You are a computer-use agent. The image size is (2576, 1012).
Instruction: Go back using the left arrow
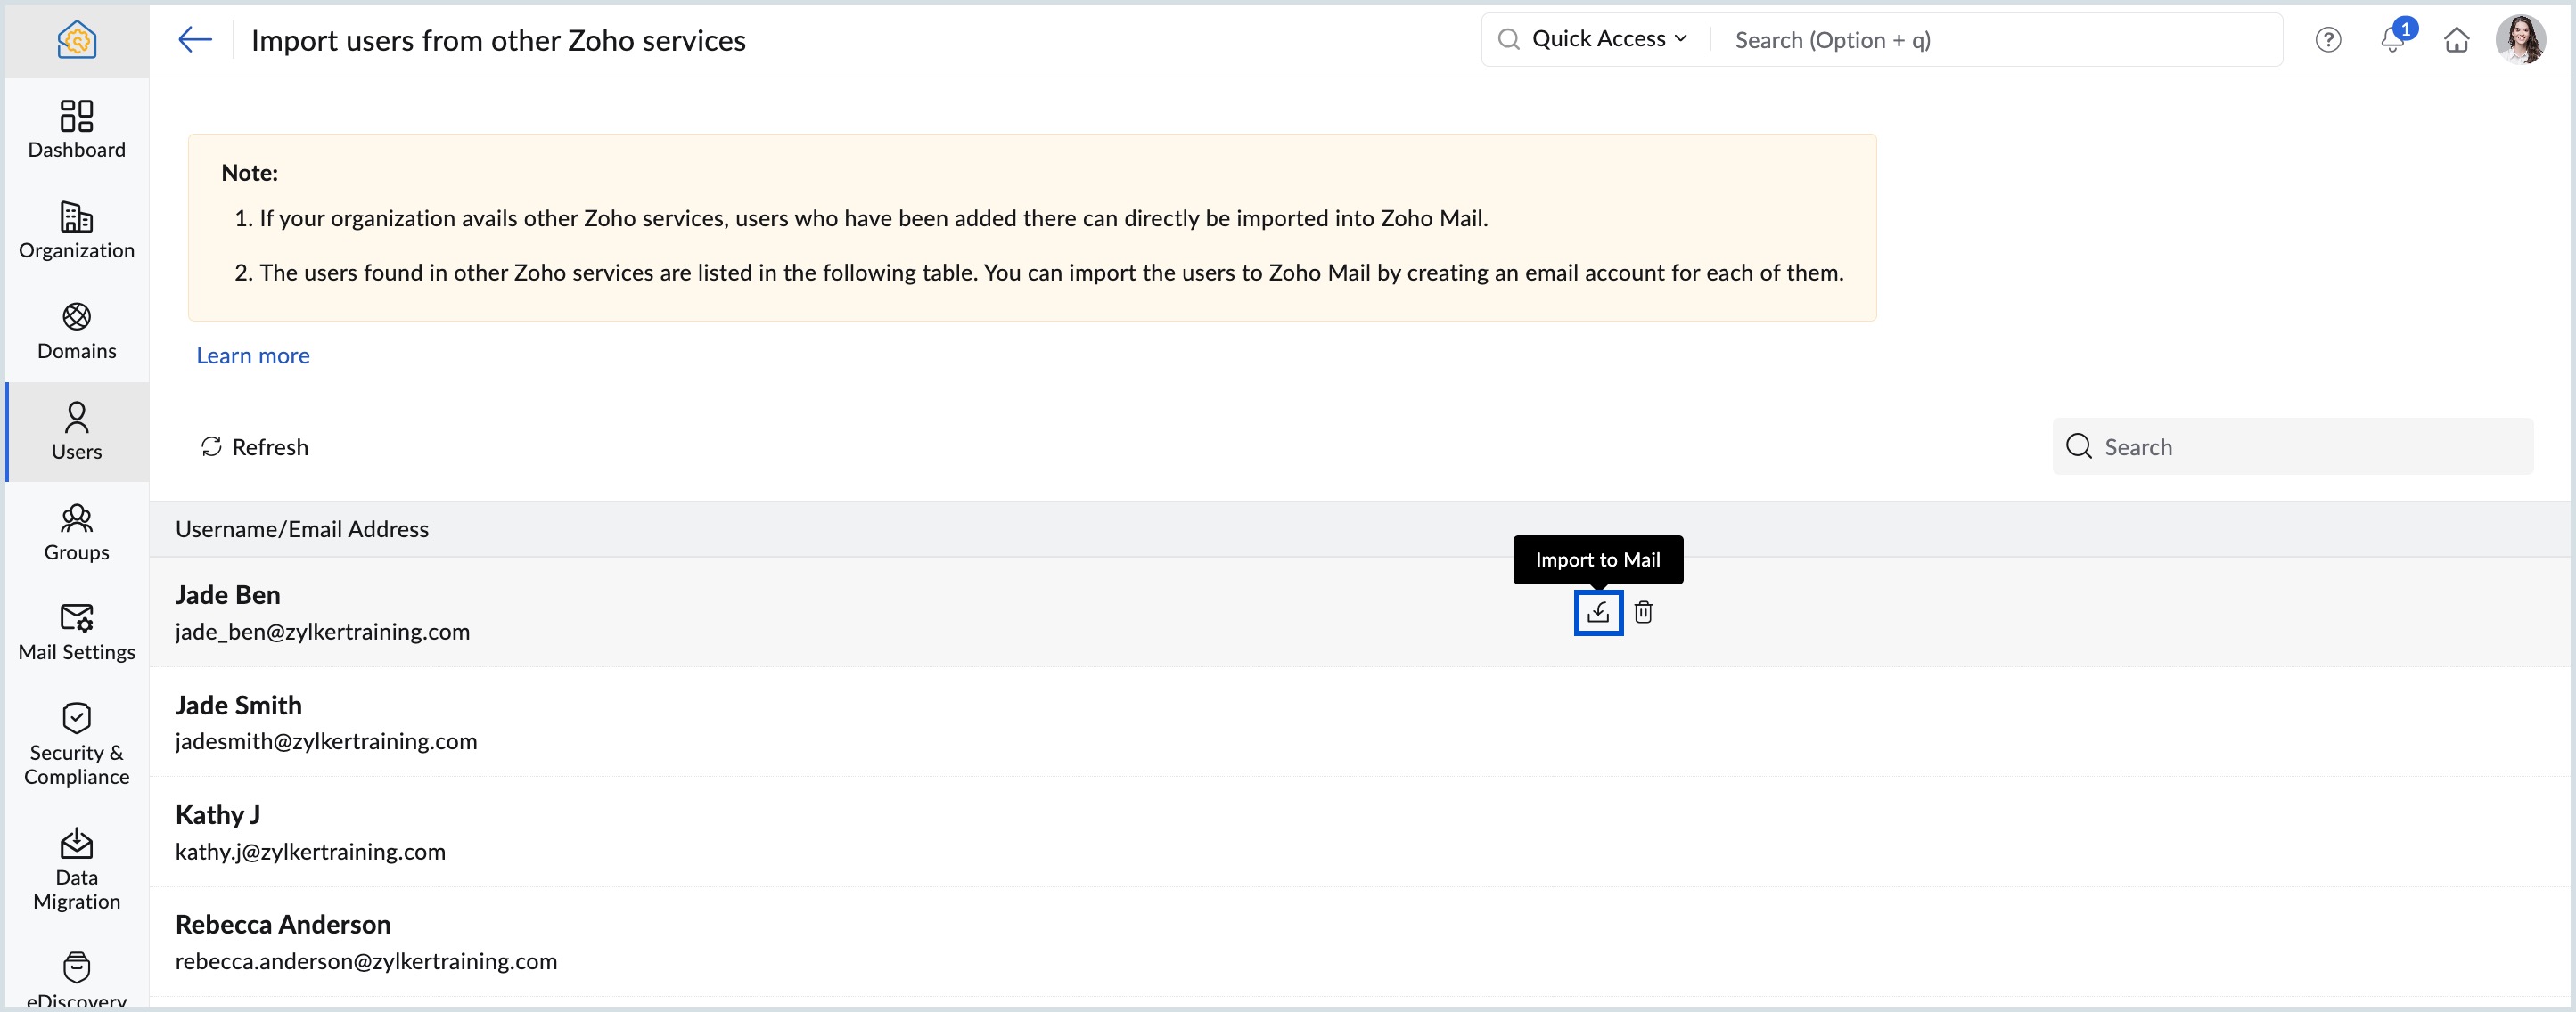tap(195, 40)
